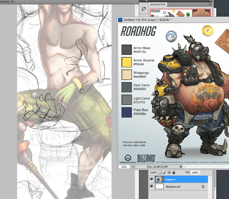Image resolution: width=229 pixels, height=199 pixels.
Task: Click the padlock on the Background layer
Action: [203, 187]
